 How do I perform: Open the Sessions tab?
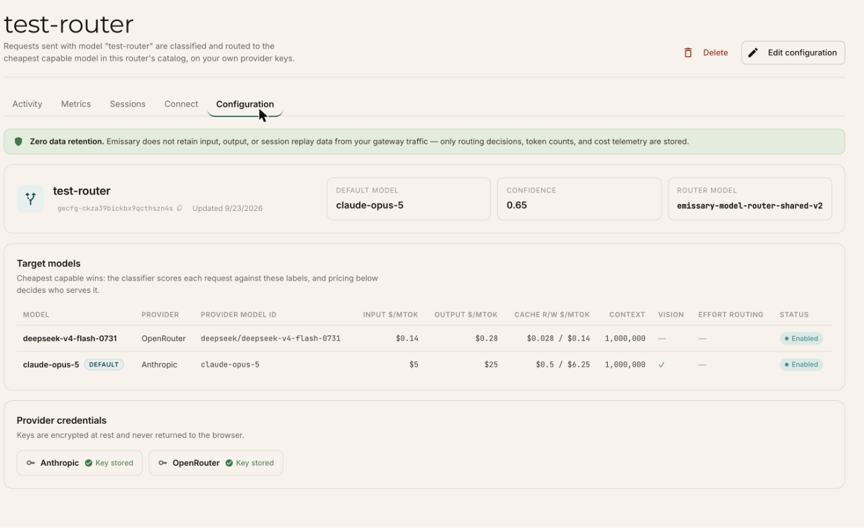coord(128,104)
